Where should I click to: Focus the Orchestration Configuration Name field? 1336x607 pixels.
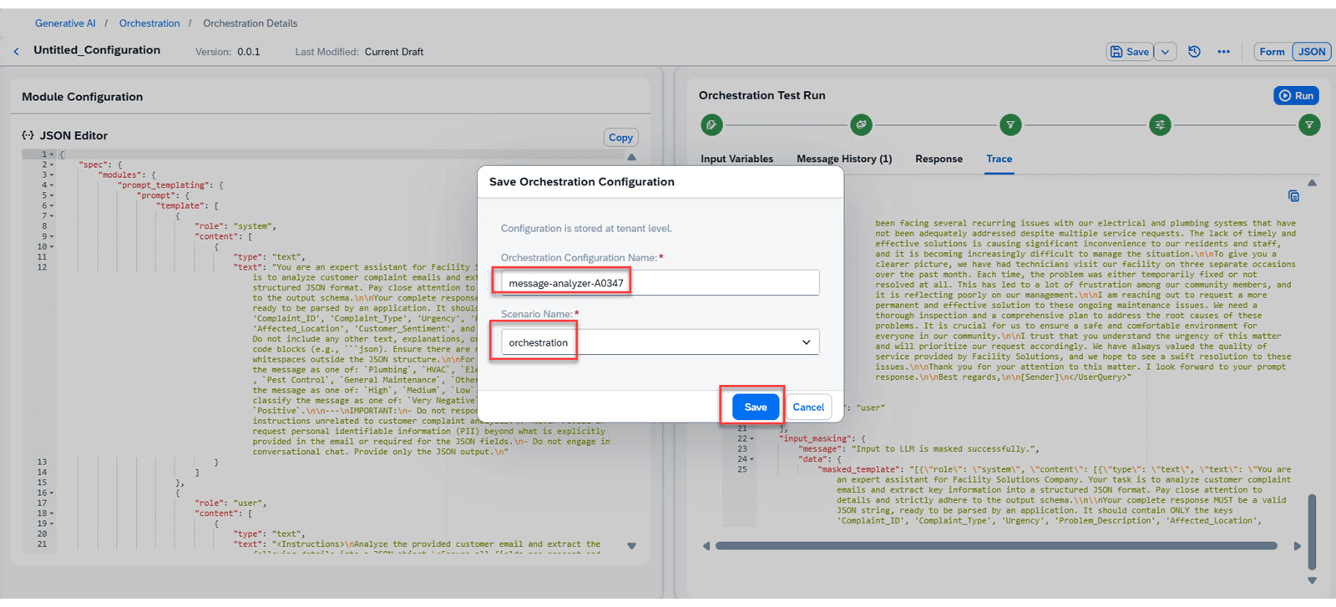660,283
